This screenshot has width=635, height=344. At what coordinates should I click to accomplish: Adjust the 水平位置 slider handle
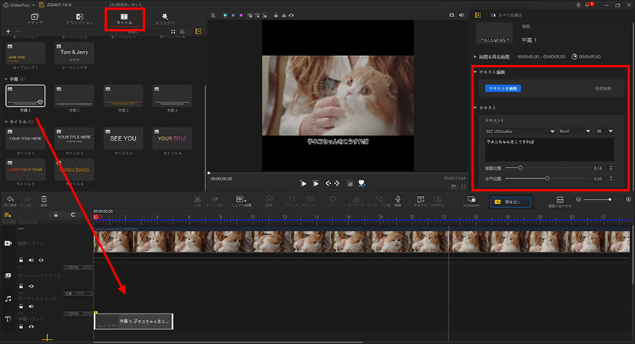point(548,179)
